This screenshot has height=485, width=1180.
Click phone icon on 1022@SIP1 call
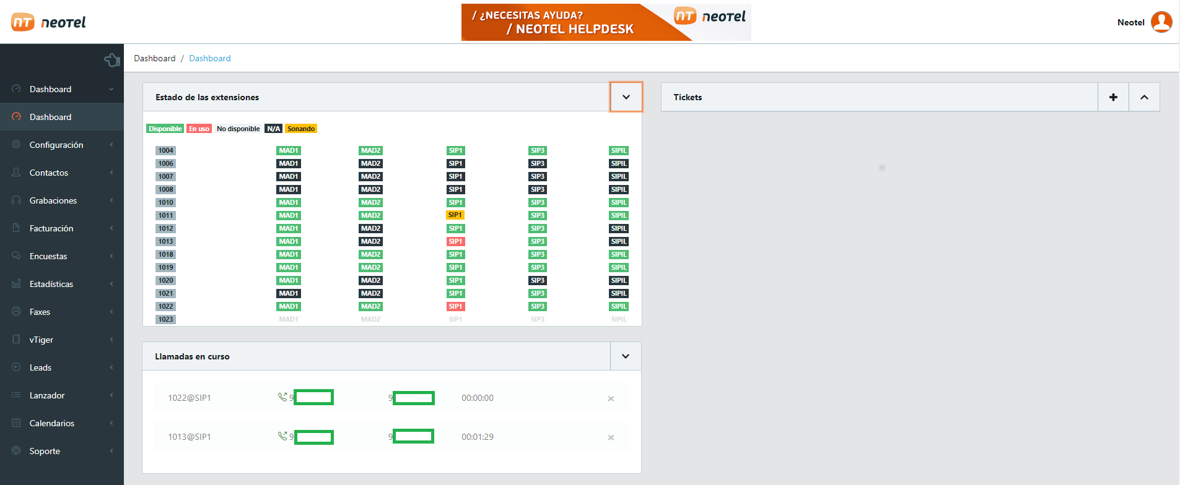[282, 397]
